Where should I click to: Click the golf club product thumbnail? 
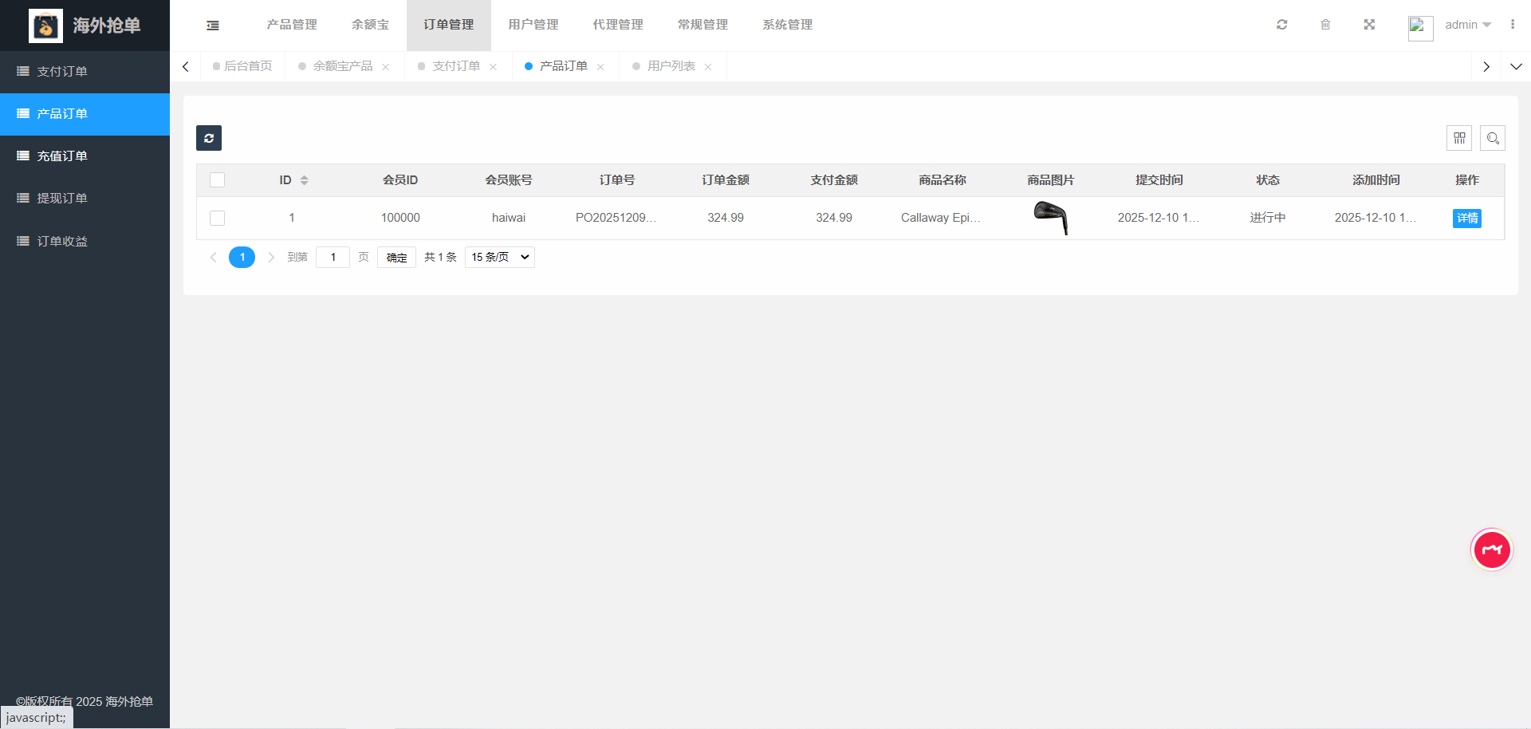[1051, 218]
